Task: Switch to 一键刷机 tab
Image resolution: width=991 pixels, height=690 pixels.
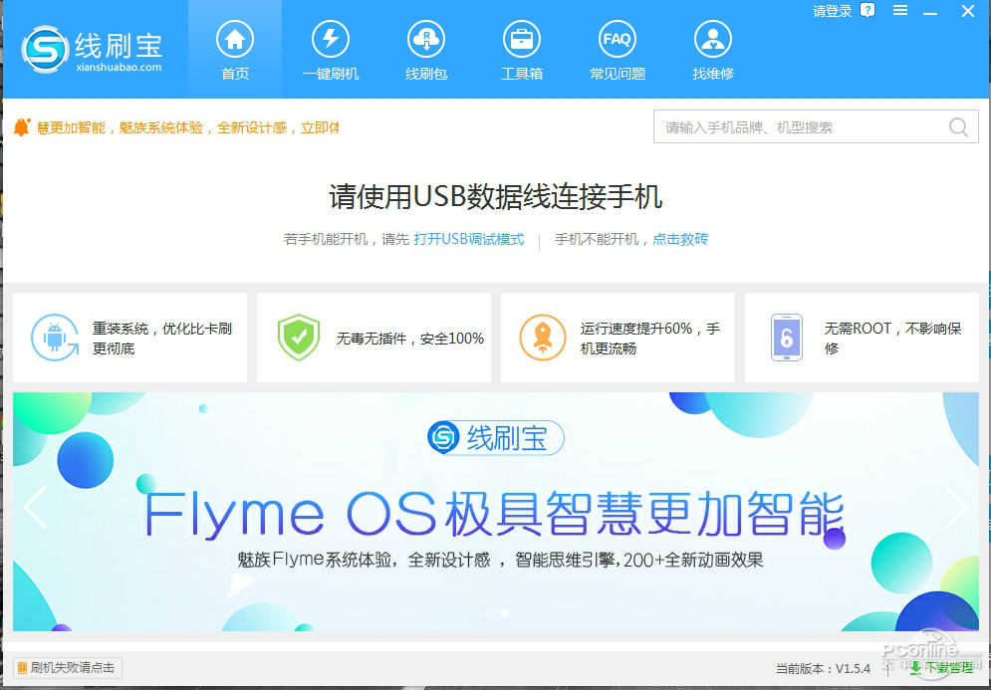Action: coord(331,50)
